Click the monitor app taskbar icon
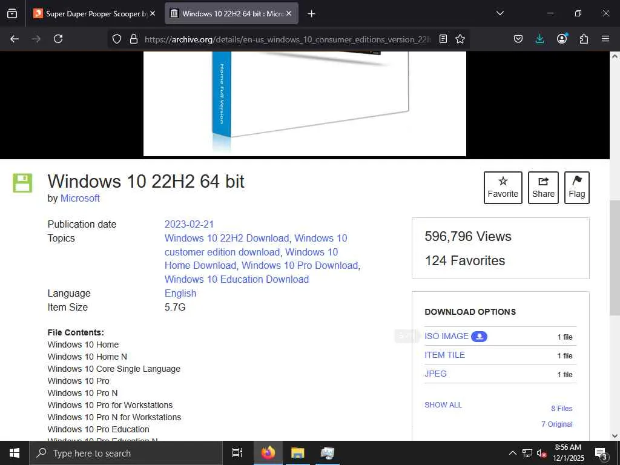The height and width of the screenshot is (465, 620). point(327,453)
